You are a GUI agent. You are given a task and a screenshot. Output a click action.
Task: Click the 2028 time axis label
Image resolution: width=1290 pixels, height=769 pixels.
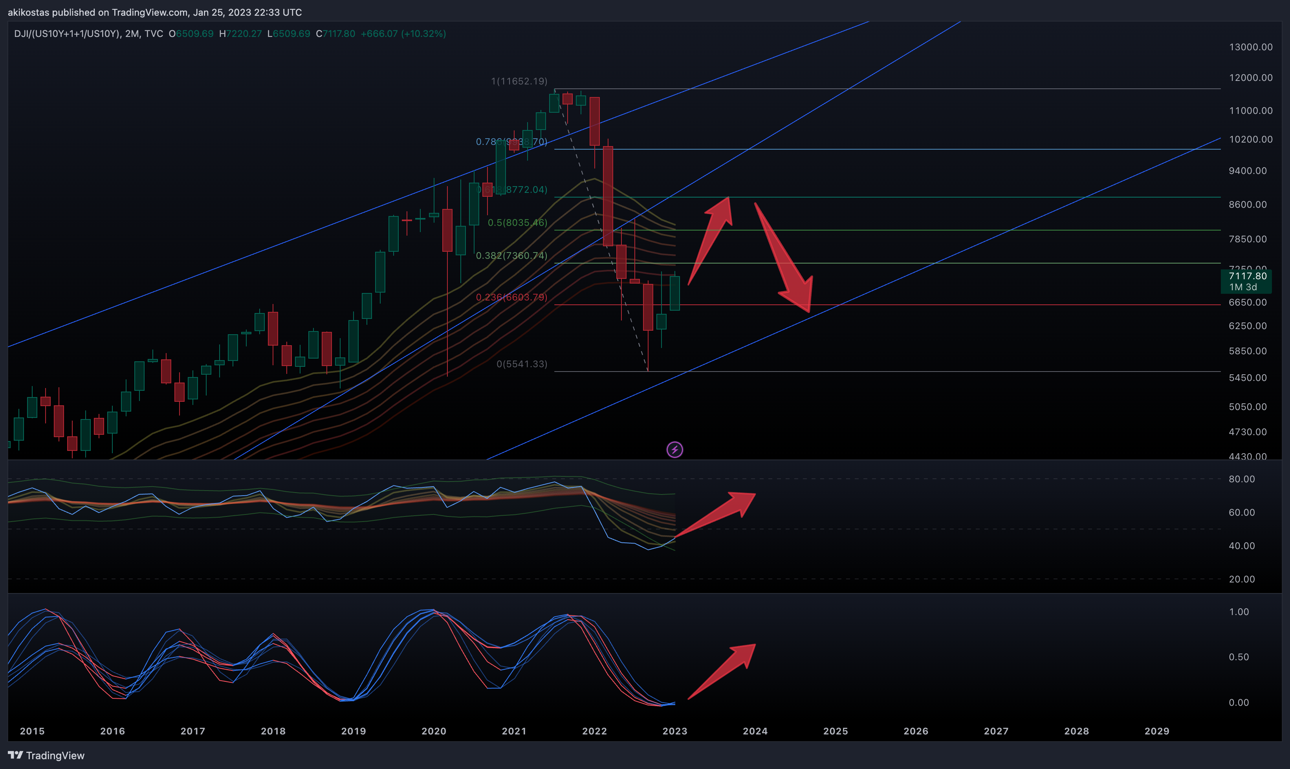point(1076,731)
